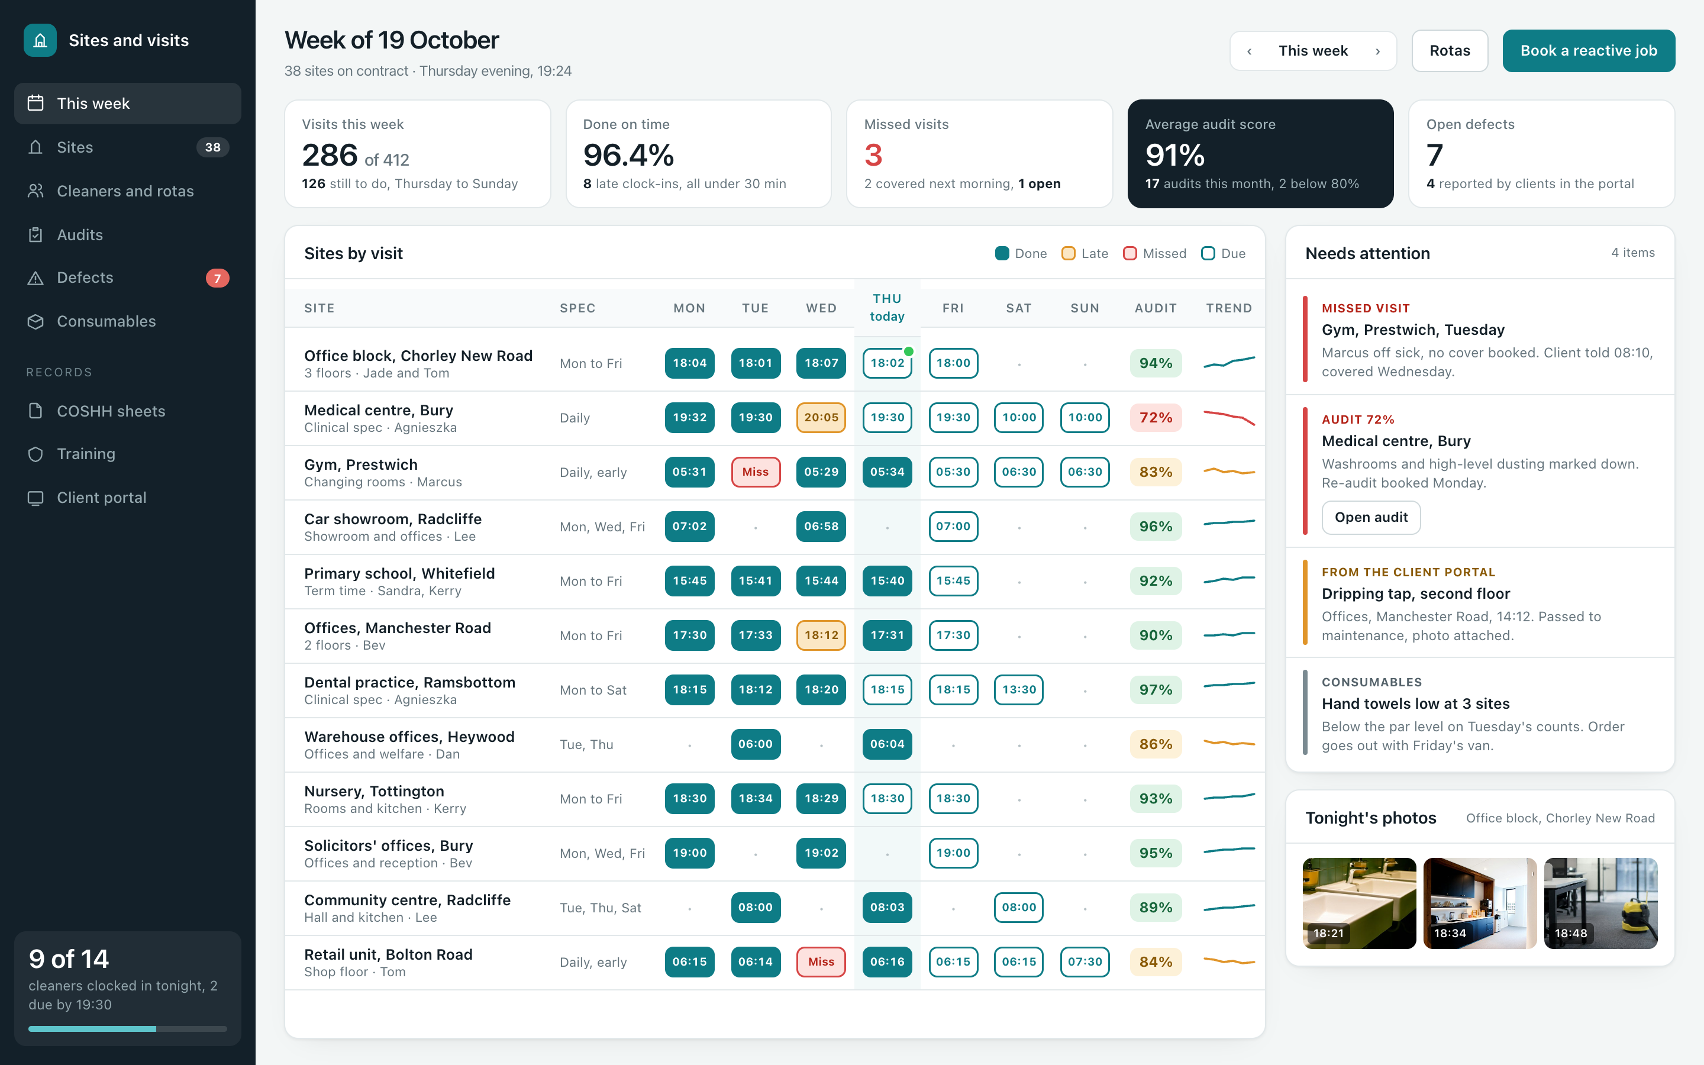This screenshot has height=1065, width=1704.
Task: Click the Miss cell for Gym, Prestwich Tuesday
Action: (x=756, y=472)
